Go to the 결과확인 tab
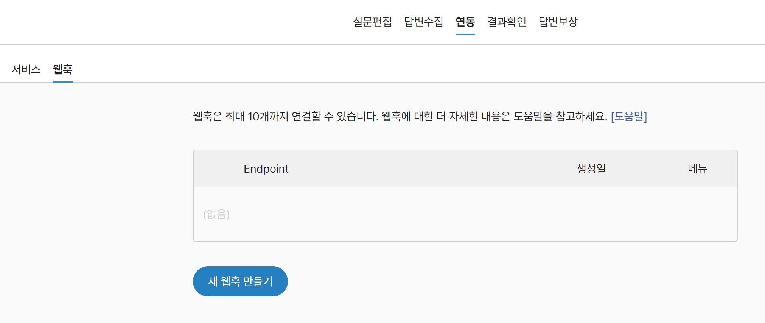The height and width of the screenshot is (323, 765). 507,22
